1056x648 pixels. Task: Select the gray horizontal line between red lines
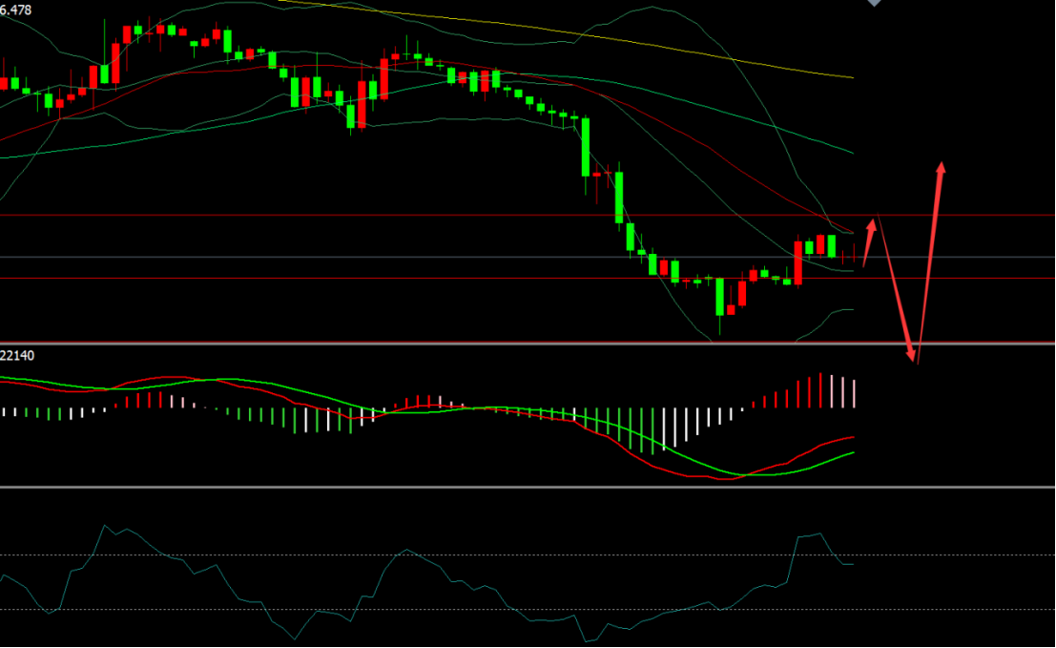[x=528, y=258]
